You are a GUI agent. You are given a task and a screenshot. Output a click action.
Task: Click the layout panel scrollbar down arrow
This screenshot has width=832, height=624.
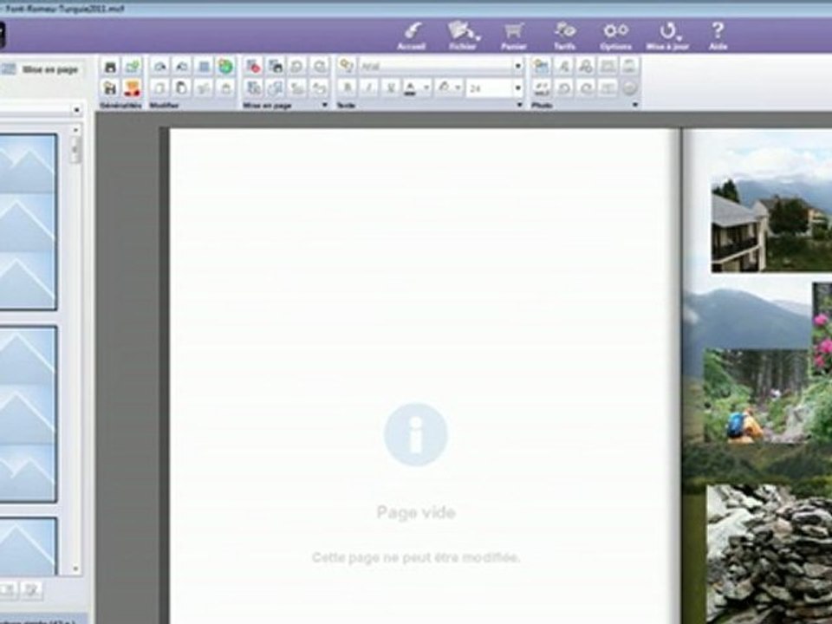point(76,569)
